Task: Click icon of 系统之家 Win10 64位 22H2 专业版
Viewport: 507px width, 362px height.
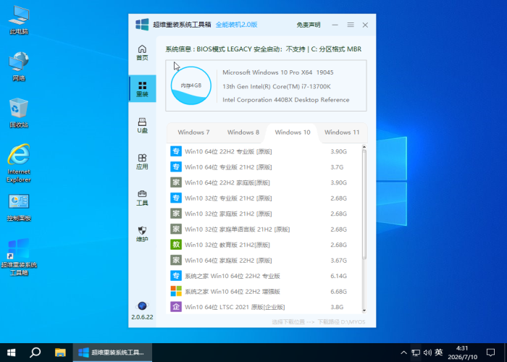Action: (176, 276)
